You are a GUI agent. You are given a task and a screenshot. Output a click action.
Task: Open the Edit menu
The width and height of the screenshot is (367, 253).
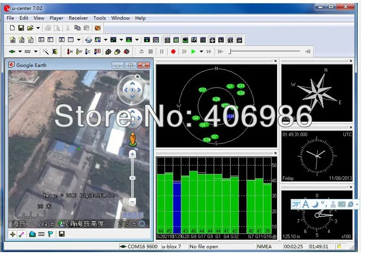click(x=24, y=18)
